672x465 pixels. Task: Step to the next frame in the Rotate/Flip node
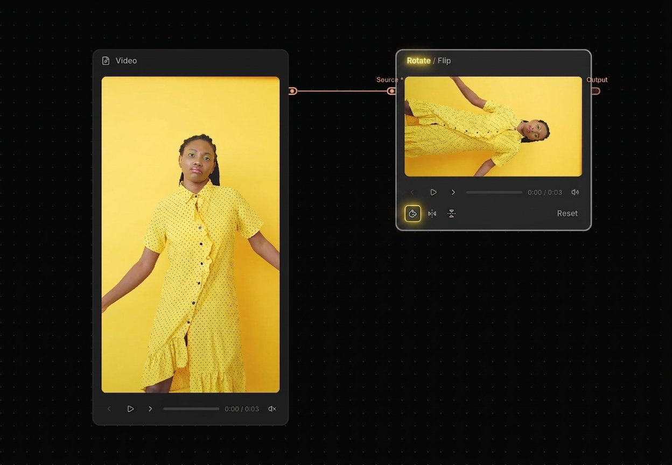click(453, 192)
